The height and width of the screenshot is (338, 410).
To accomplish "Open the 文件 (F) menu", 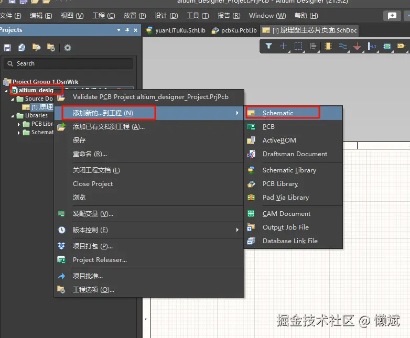I will pos(10,16).
